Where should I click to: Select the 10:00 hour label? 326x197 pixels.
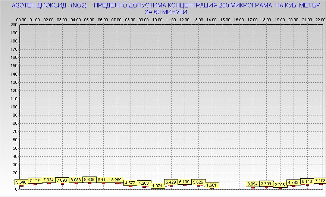pos(157,19)
